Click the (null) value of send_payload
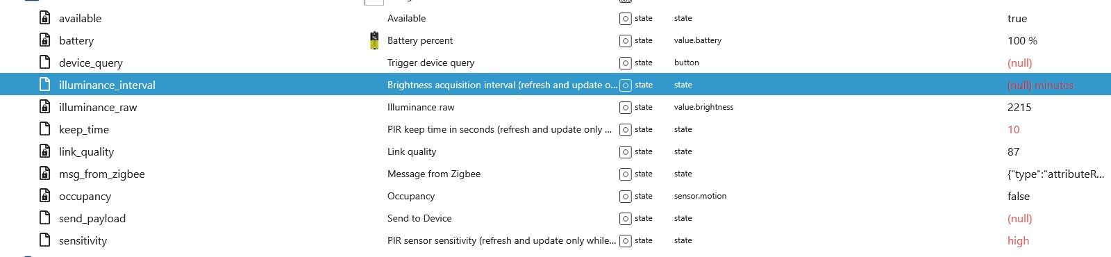 (x=1019, y=218)
